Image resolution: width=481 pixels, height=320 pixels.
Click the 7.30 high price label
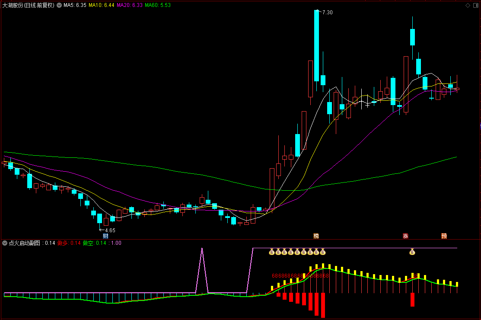tap(327, 13)
